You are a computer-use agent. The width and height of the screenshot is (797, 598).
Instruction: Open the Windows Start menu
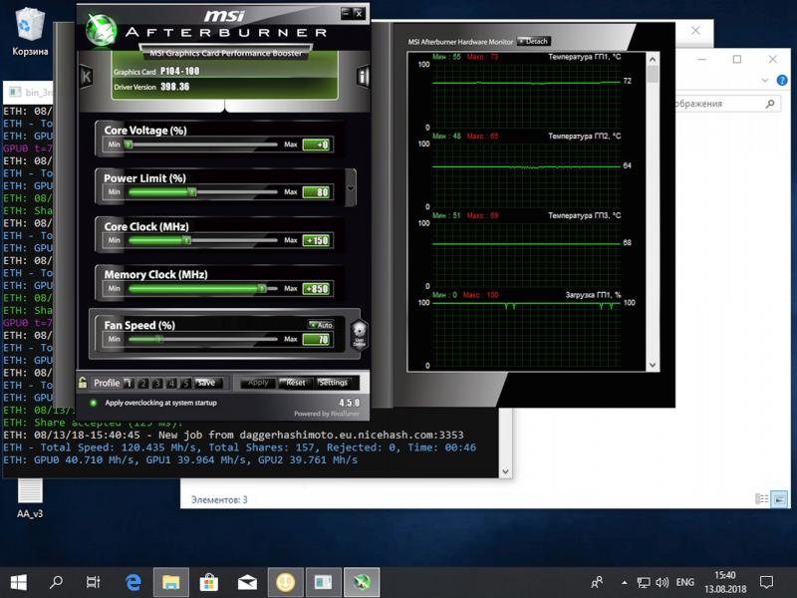click(19, 582)
